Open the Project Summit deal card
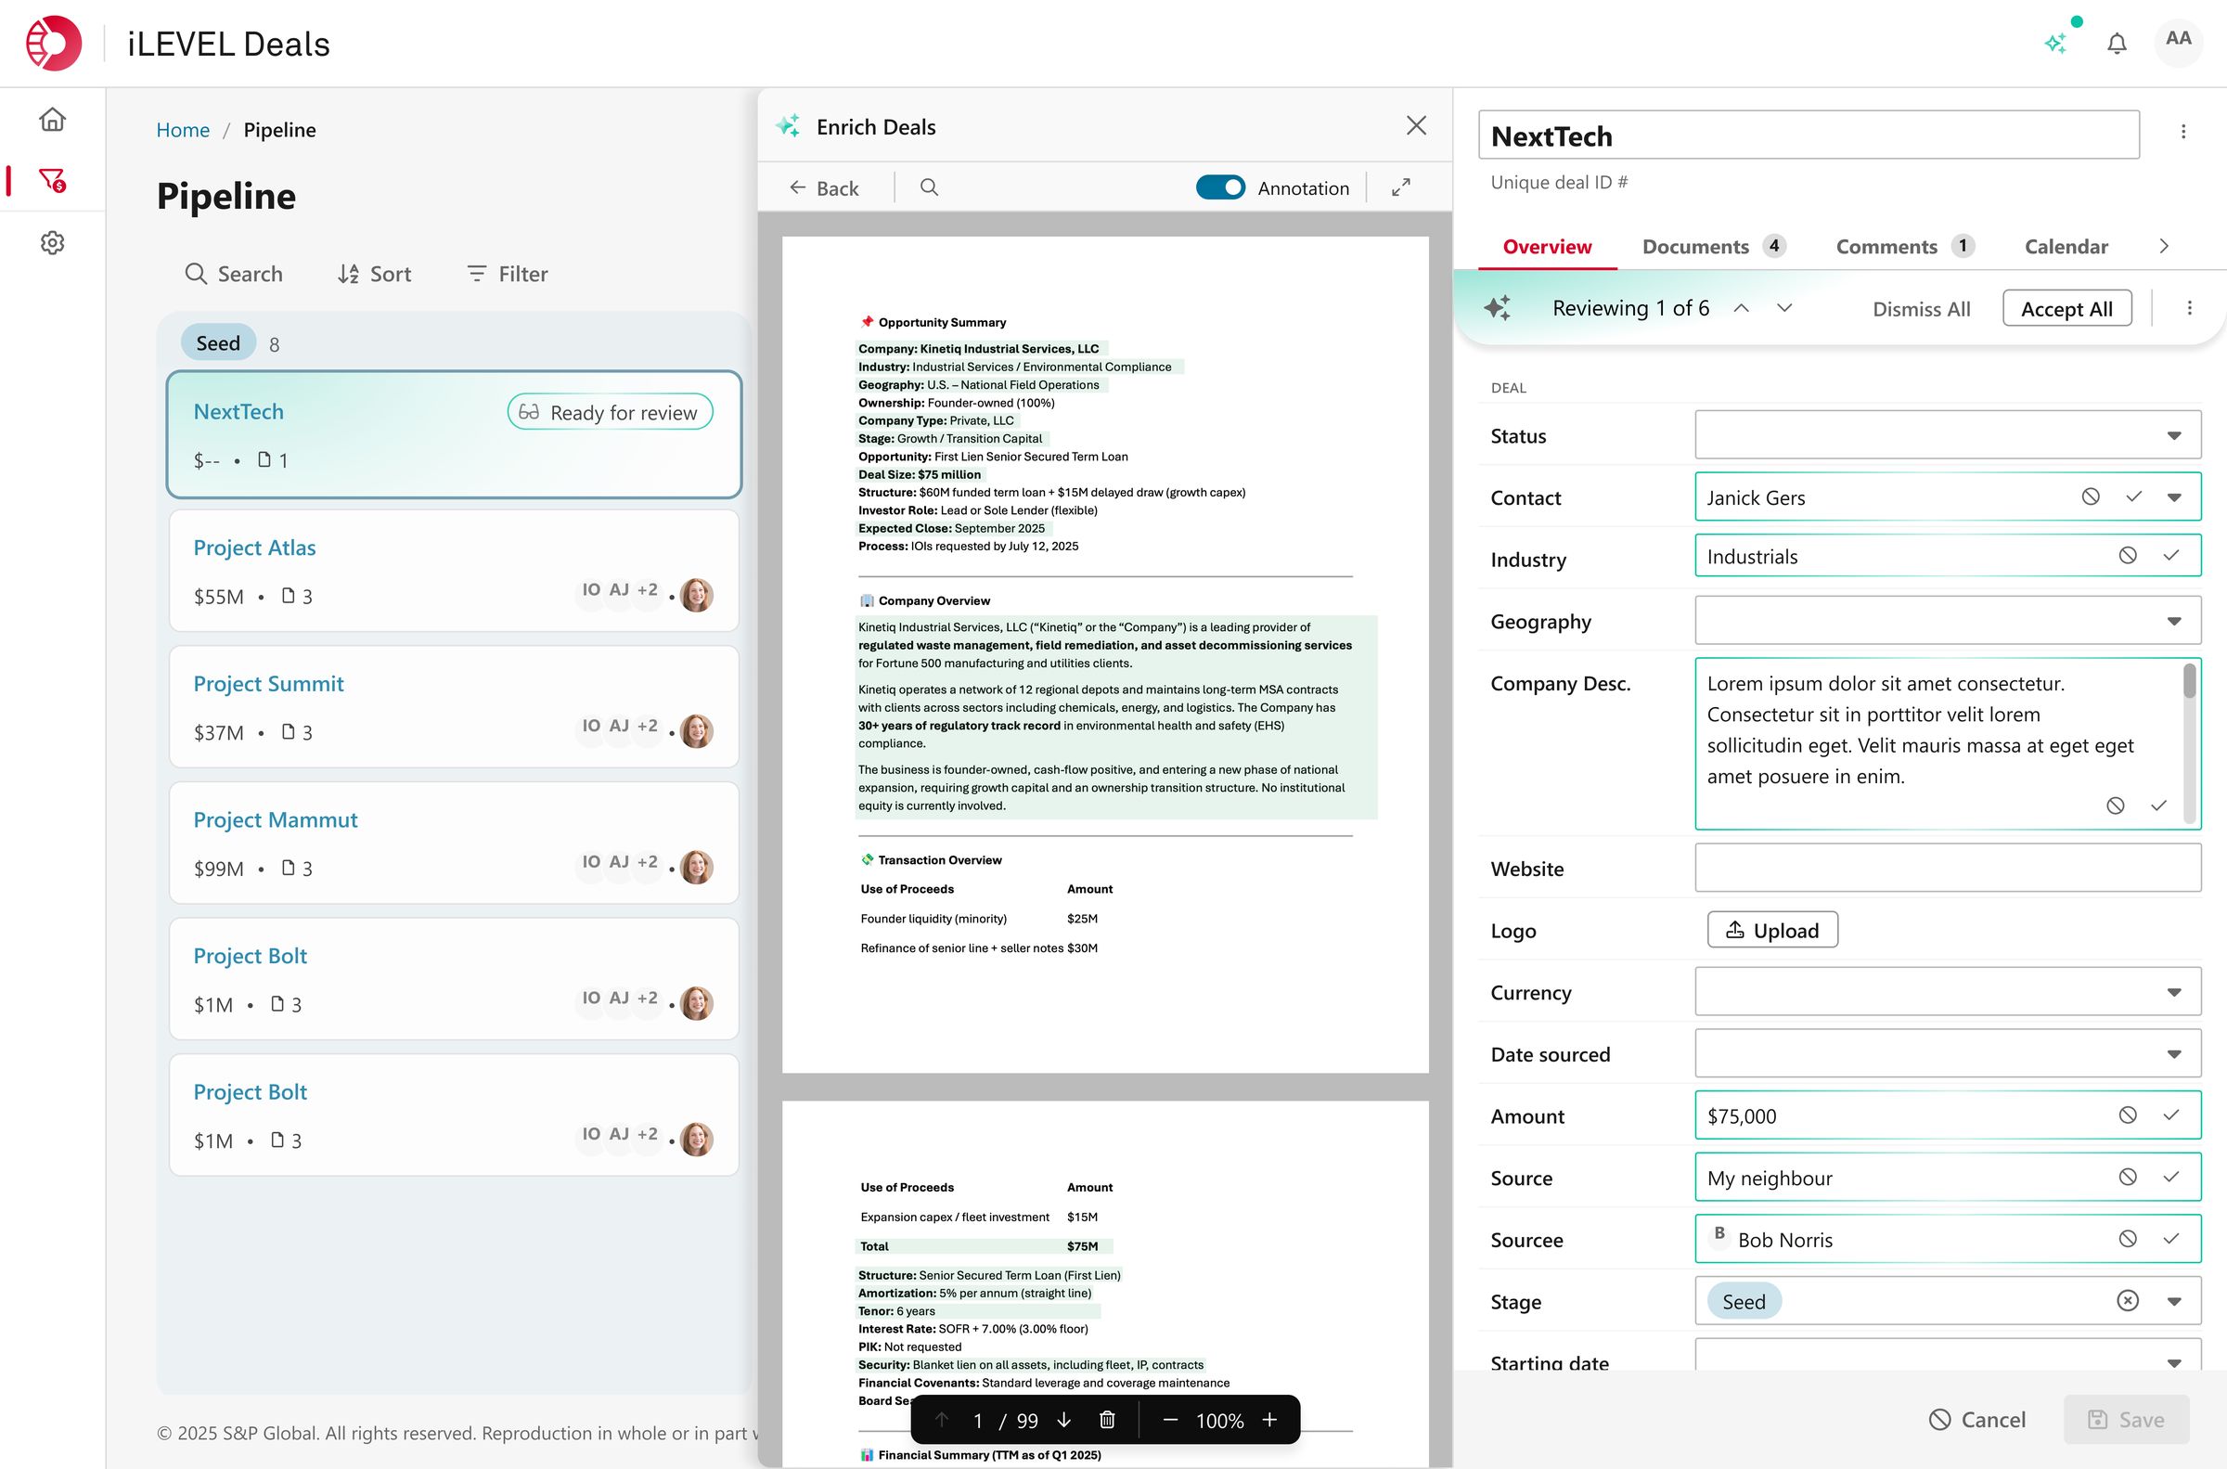2227x1469 pixels. point(453,706)
